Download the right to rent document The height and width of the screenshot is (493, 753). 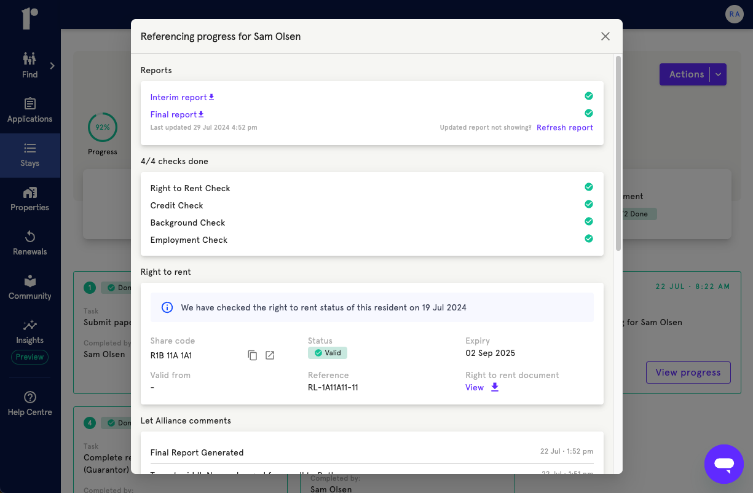tap(495, 387)
